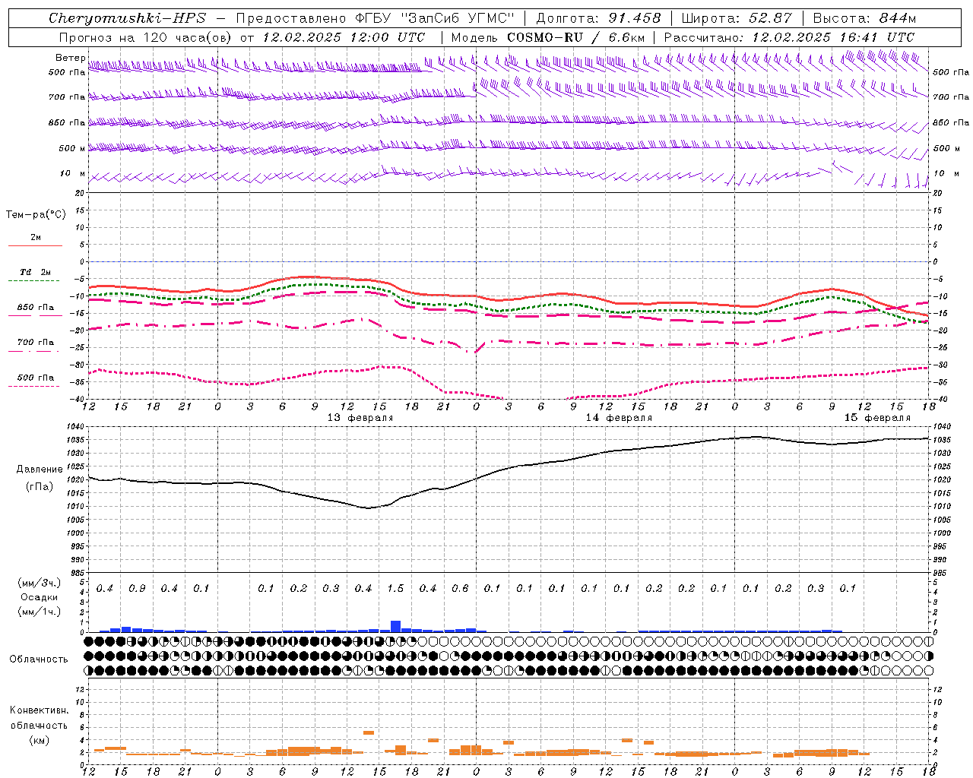Click the Широта: 52.87 latitude value
The width and height of the screenshot is (973, 778).
tap(737, 18)
